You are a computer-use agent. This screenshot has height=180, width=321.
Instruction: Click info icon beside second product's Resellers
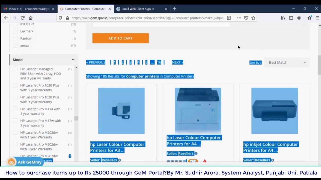(196, 153)
